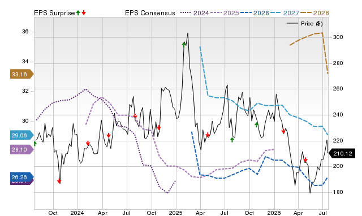Click the 2026 dark blue legend entry
The image size is (362, 216).
pyautogui.click(x=255, y=13)
